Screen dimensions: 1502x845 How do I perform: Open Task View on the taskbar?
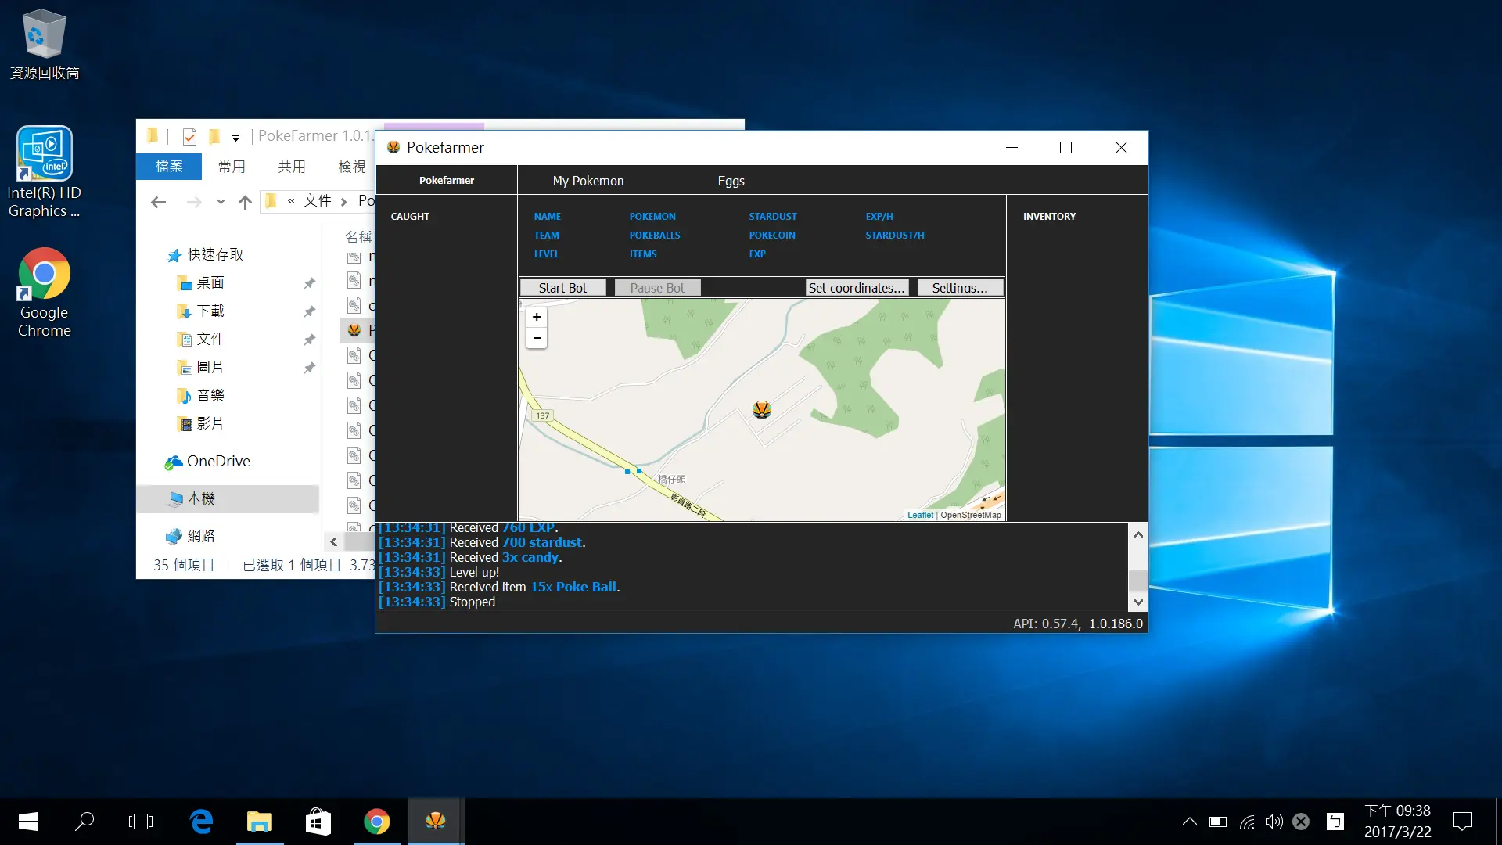point(141,822)
